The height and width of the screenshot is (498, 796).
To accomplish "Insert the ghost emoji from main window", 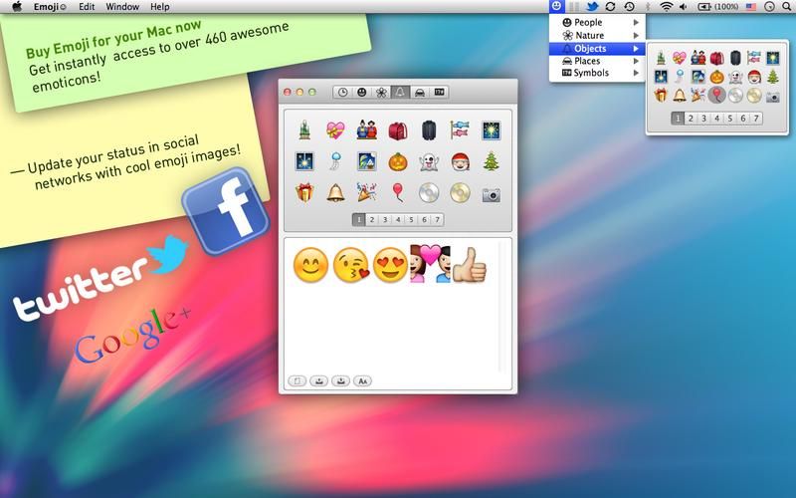I will coord(428,160).
